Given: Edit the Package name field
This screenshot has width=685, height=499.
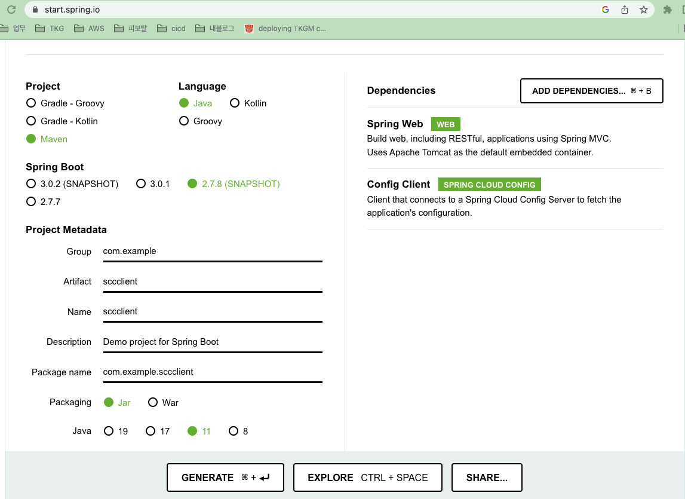Looking at the screenshot, I should (213, 372).
